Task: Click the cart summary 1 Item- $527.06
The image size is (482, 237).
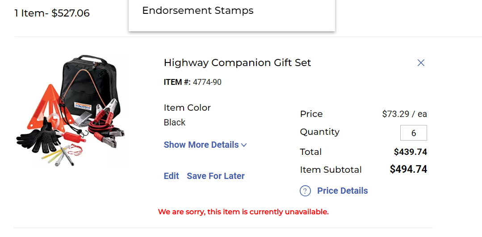Action: pyautogui.click(x=52, y=13)
